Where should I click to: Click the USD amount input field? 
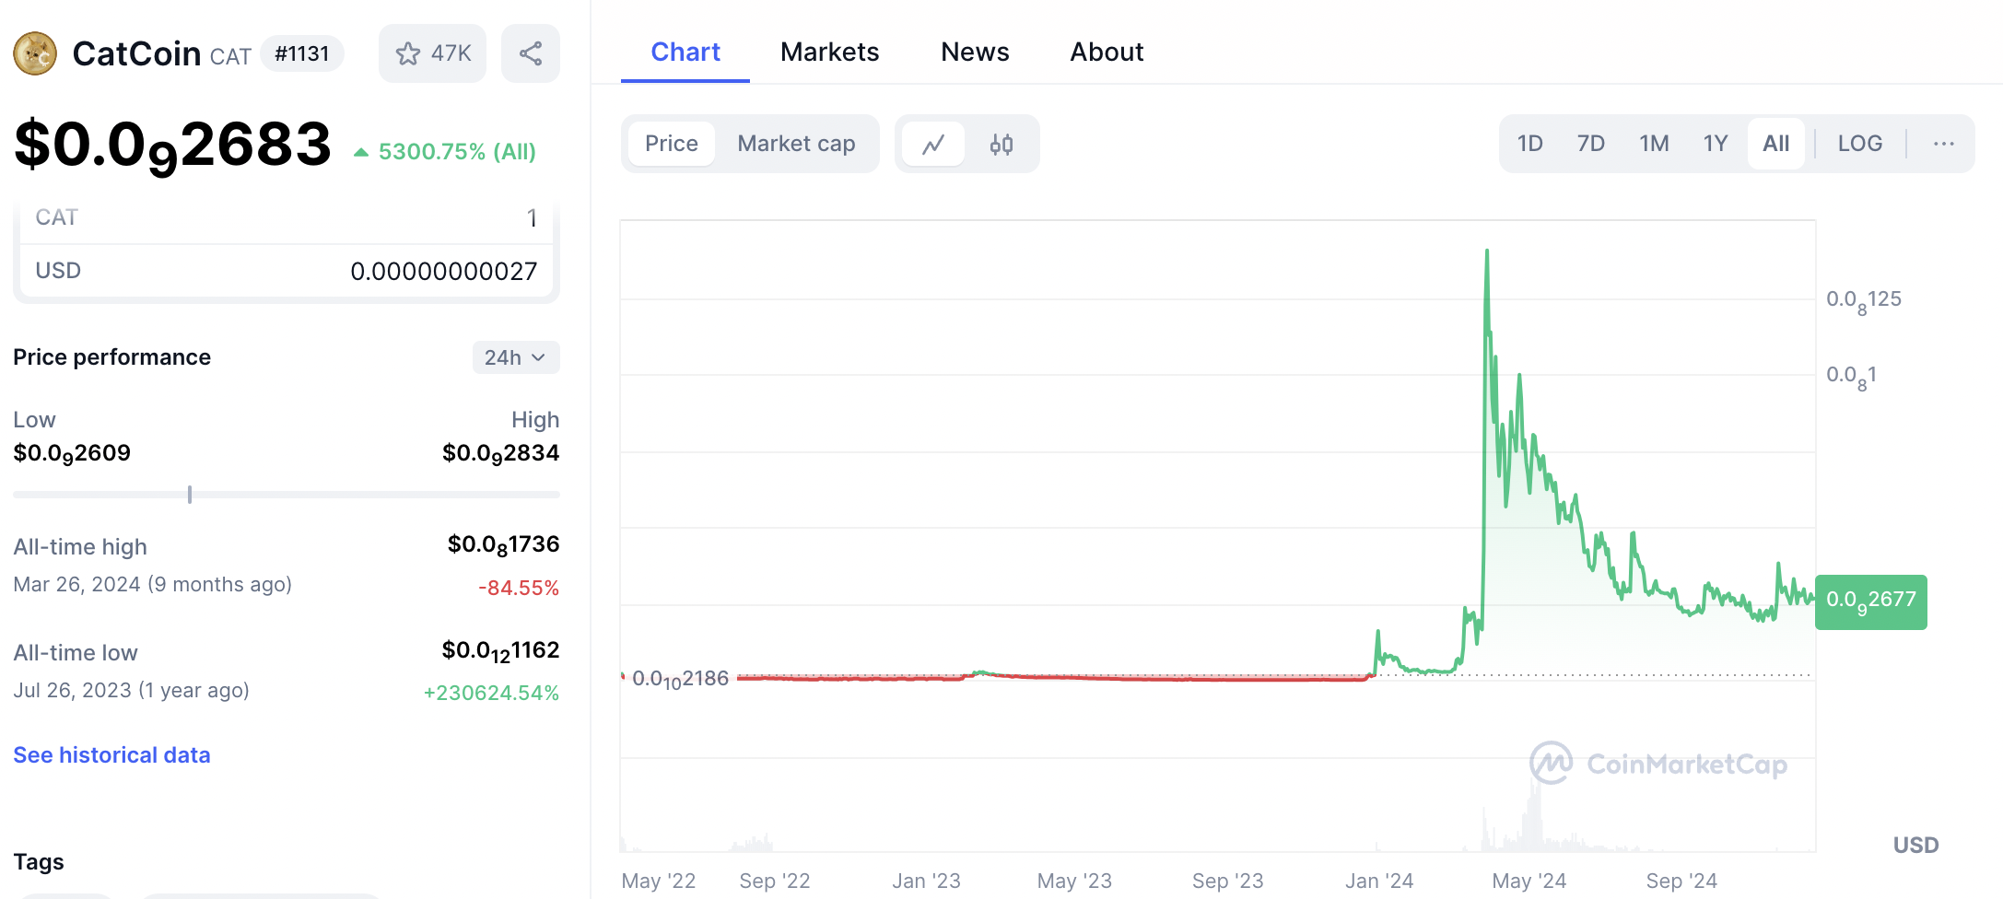287,271
